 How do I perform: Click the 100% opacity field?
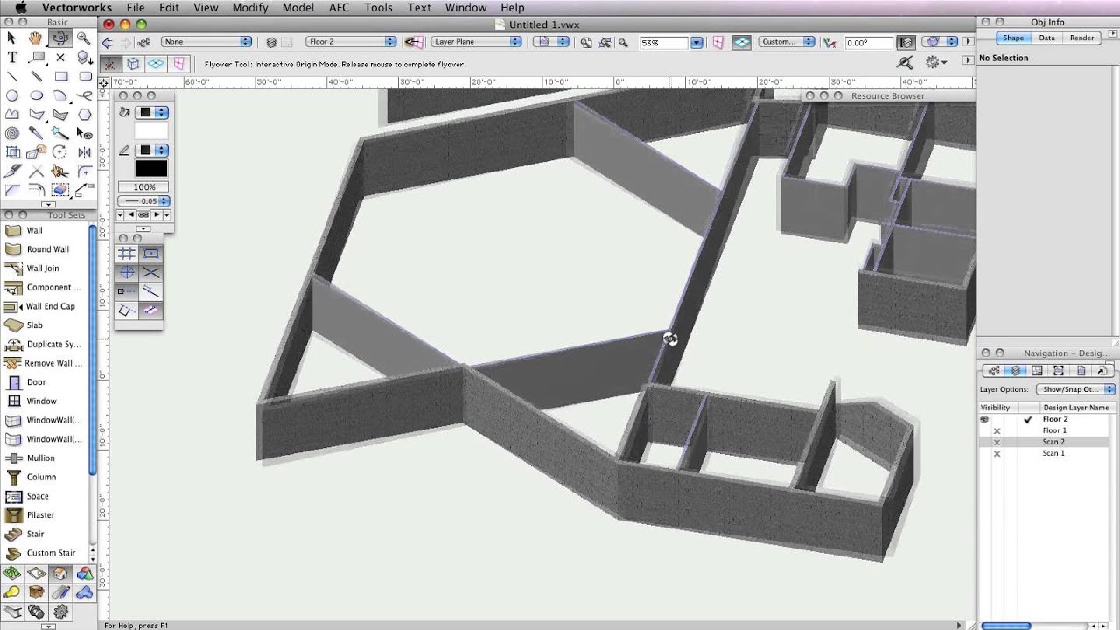click(144, 187)
